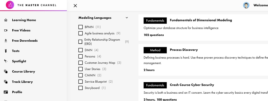Click the Spotlight icon in sidebar
268x101 pixels.
coord(6,61)
